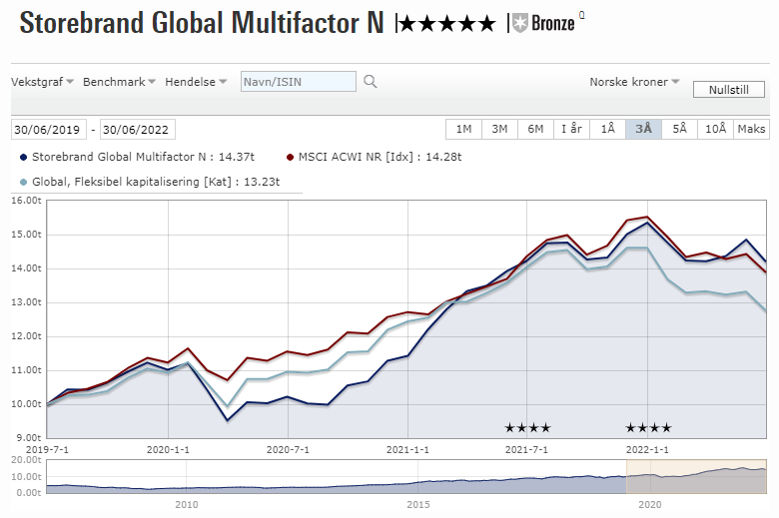Click the 2010 label on the overview timeline

[x=187, y=505]
